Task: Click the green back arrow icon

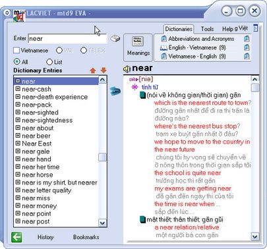Action: 16,237
